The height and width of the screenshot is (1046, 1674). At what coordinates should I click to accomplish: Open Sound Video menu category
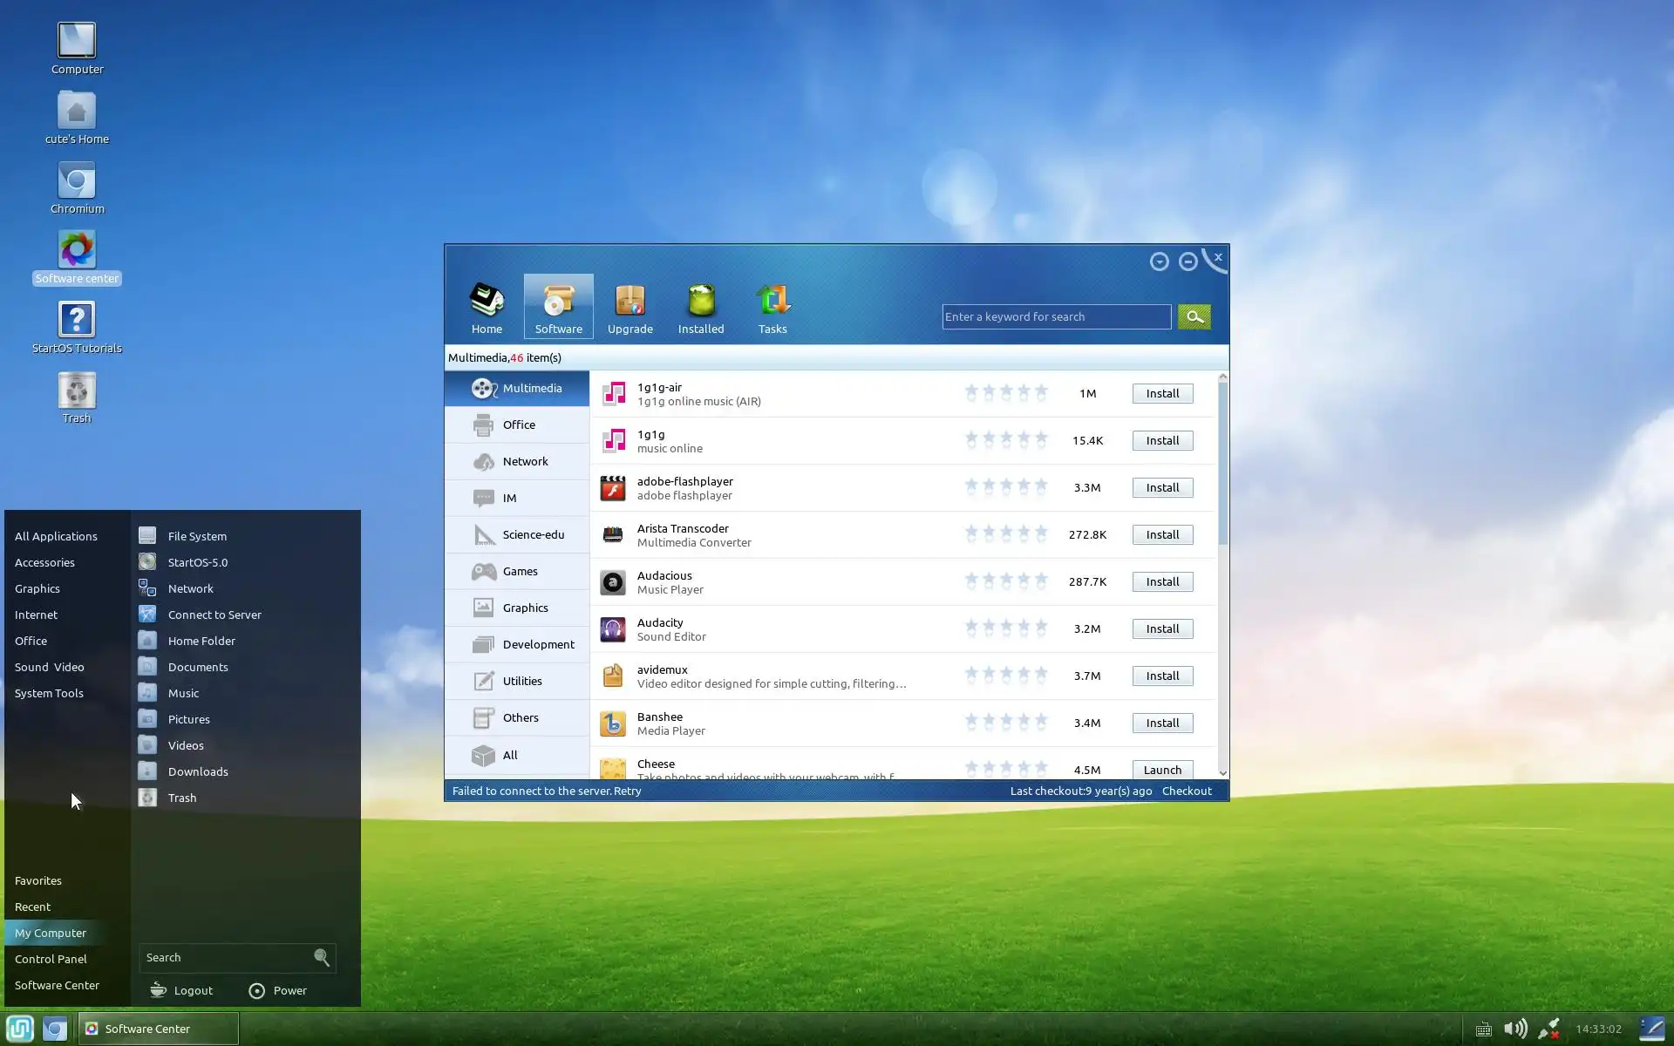[x=50, y=667]
